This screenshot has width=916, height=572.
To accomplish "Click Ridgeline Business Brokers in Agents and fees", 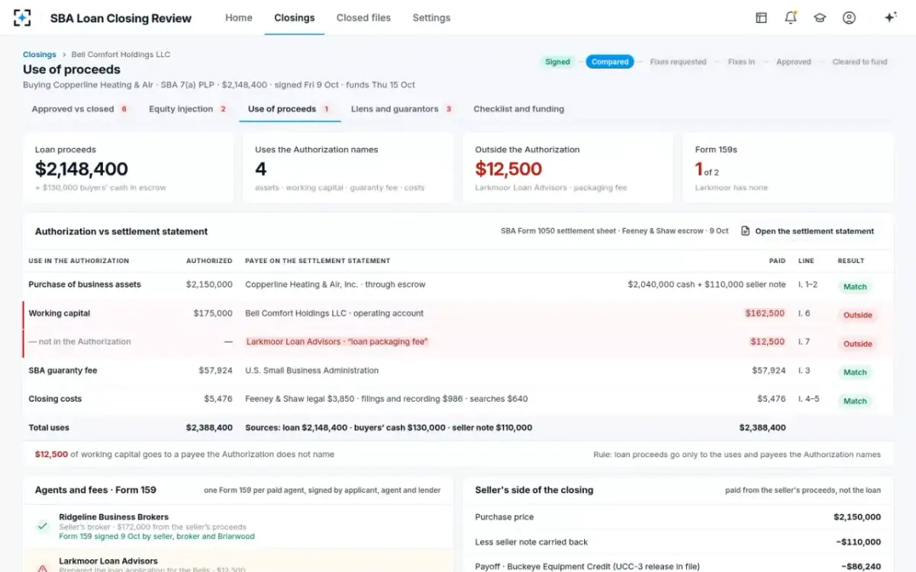I will pos(114,517).
